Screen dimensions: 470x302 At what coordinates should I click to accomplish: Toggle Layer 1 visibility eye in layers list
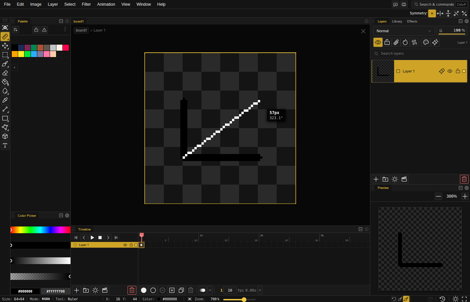[x=450, y=71]
